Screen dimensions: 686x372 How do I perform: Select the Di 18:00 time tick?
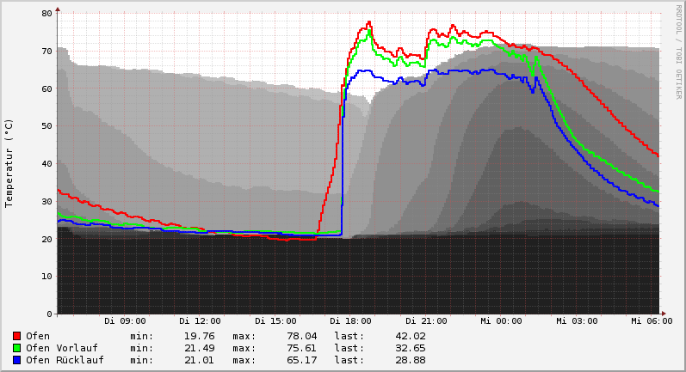[350, 321]
